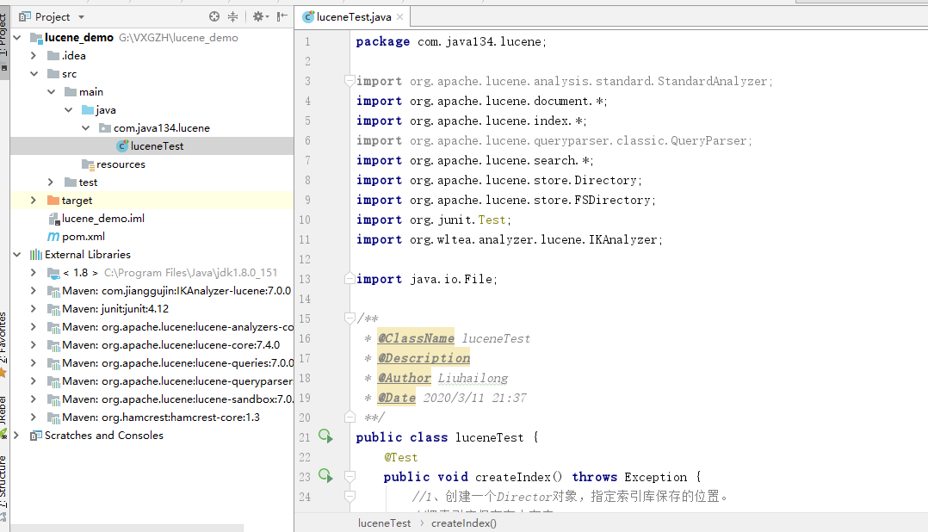This screenshot has height=532, width=928.
Task: Collapse the main folder
Action: tap(52, 92)
